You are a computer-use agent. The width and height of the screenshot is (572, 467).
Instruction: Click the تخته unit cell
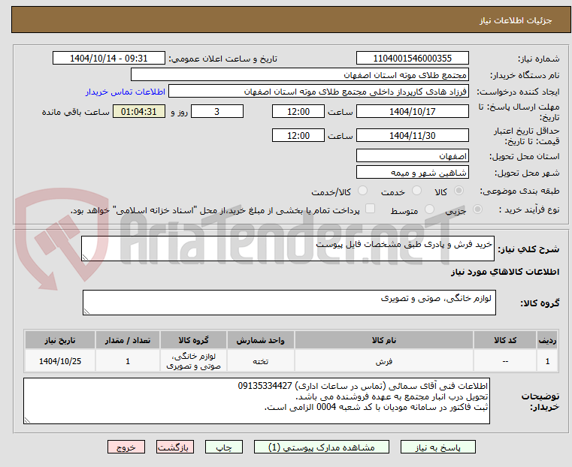tap(261, 361)
